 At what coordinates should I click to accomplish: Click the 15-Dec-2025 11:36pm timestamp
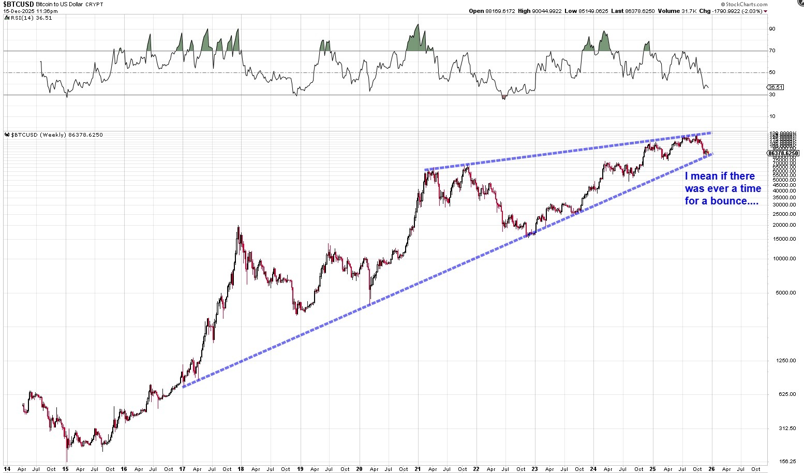[31, 11]
